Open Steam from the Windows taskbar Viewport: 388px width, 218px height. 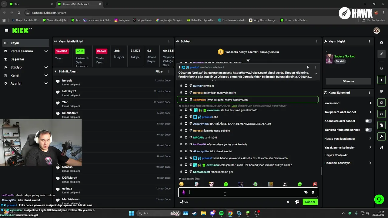194,213
